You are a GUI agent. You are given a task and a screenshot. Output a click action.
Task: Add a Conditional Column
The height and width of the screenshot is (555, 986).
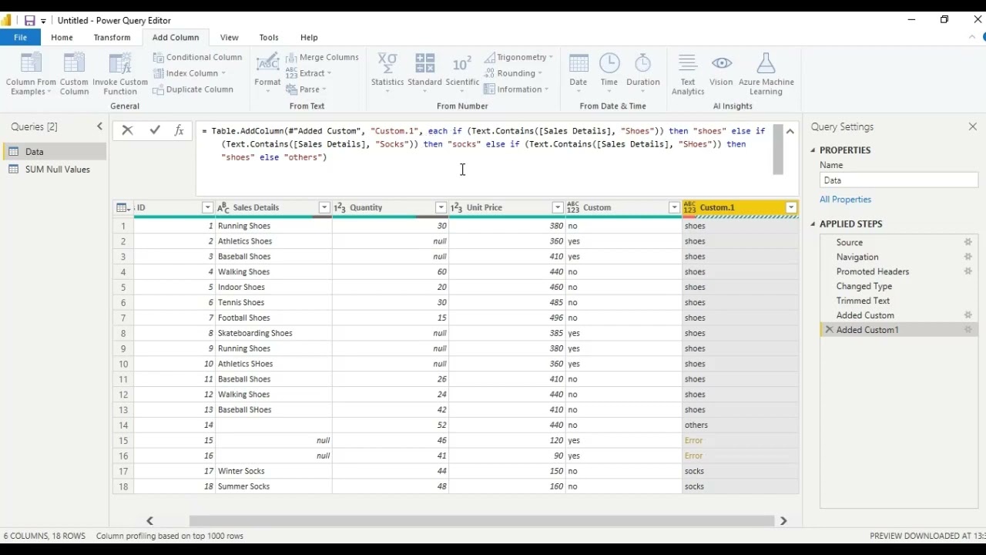click(197, 57)
